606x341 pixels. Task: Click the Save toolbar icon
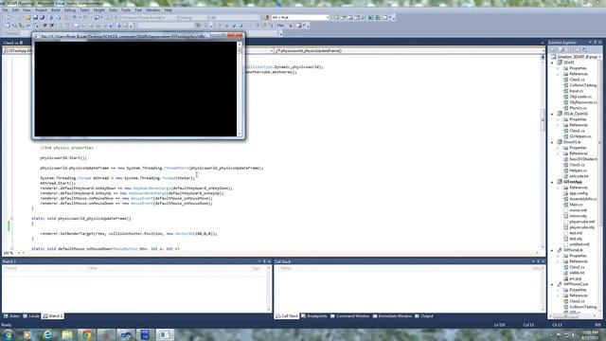[35, 18]
